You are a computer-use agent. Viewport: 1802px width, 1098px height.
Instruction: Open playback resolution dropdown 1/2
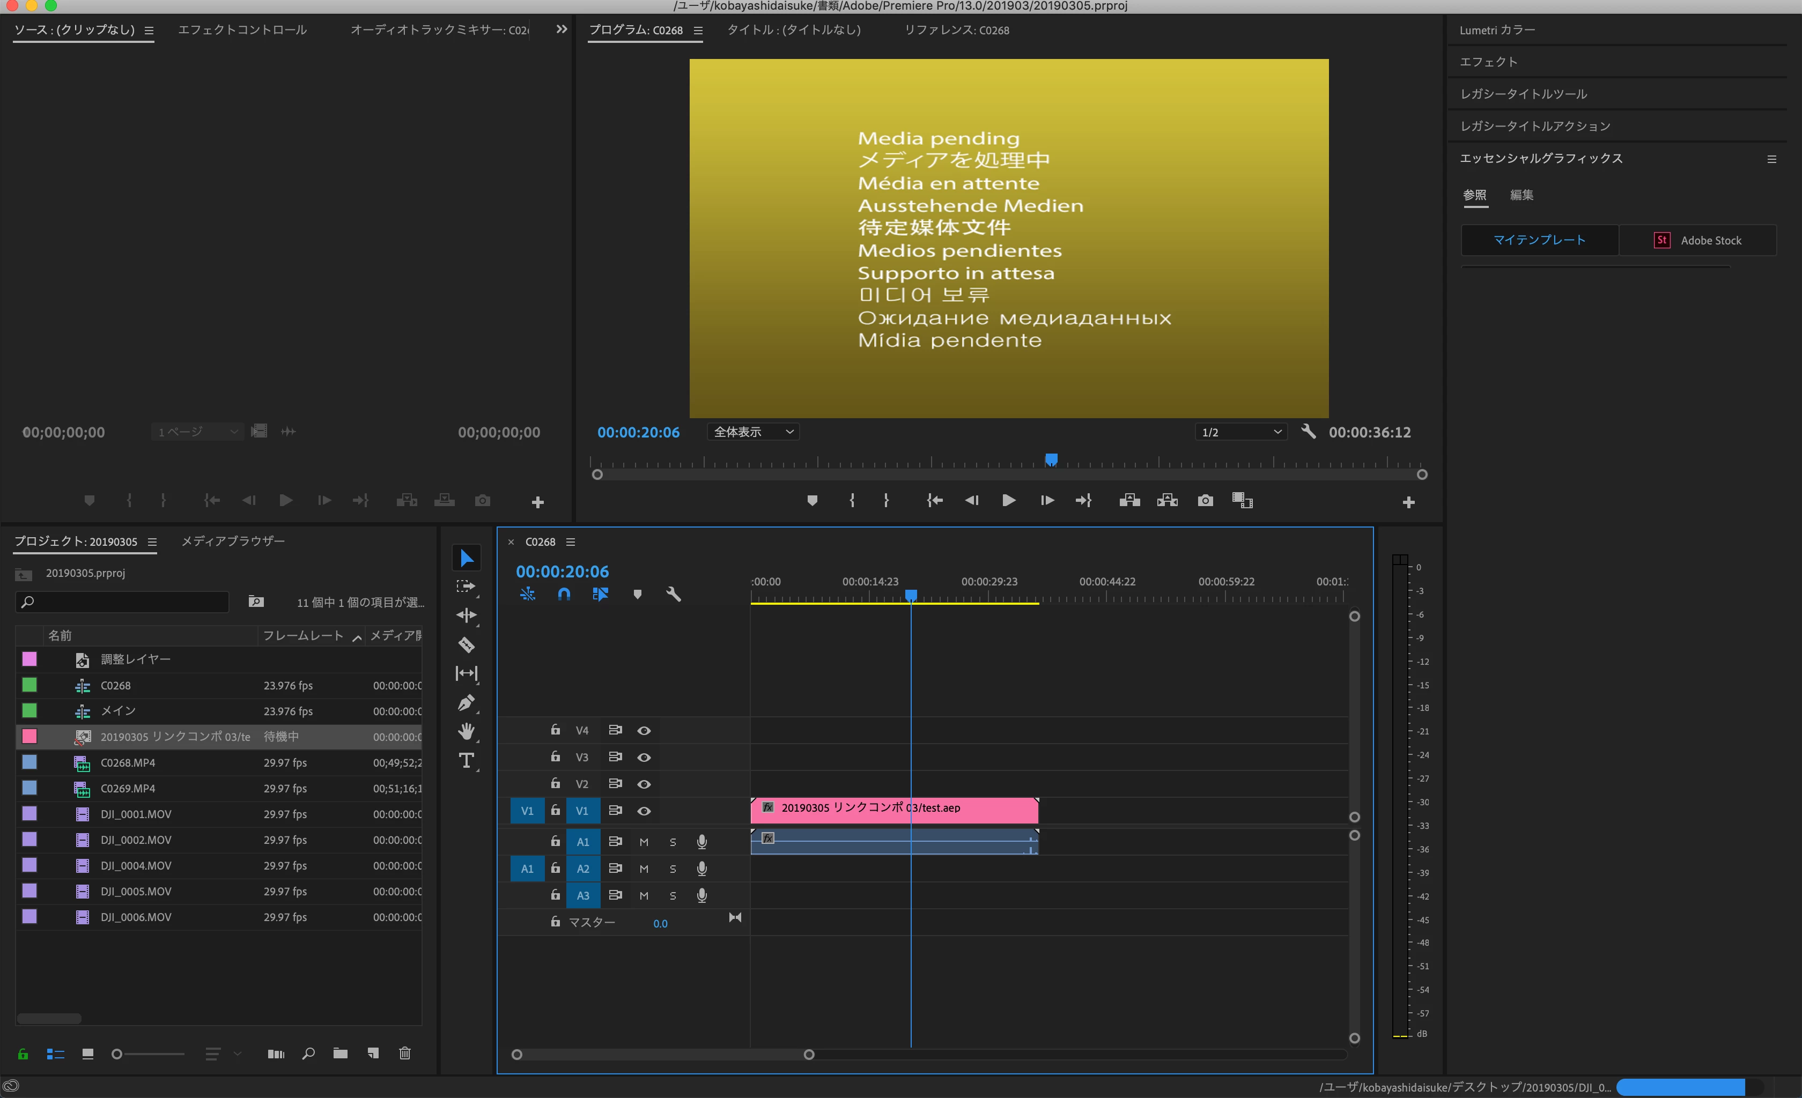pos(1240,432)
